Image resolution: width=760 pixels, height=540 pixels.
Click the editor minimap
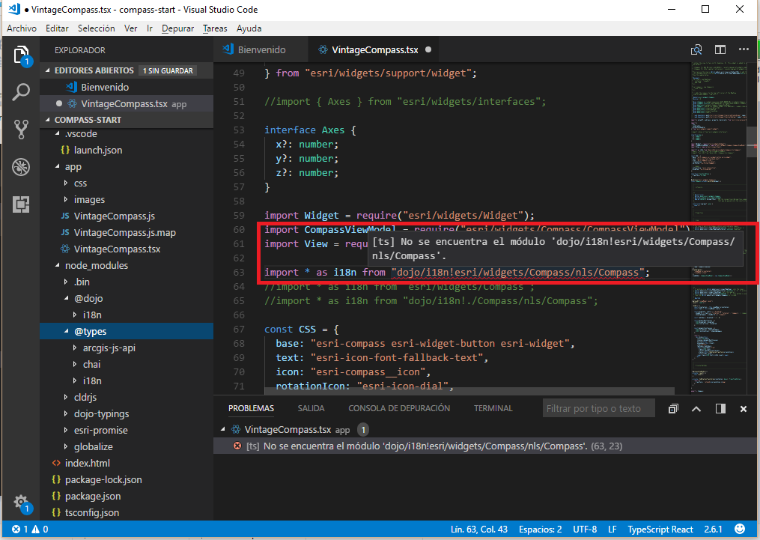click(720, 228)
